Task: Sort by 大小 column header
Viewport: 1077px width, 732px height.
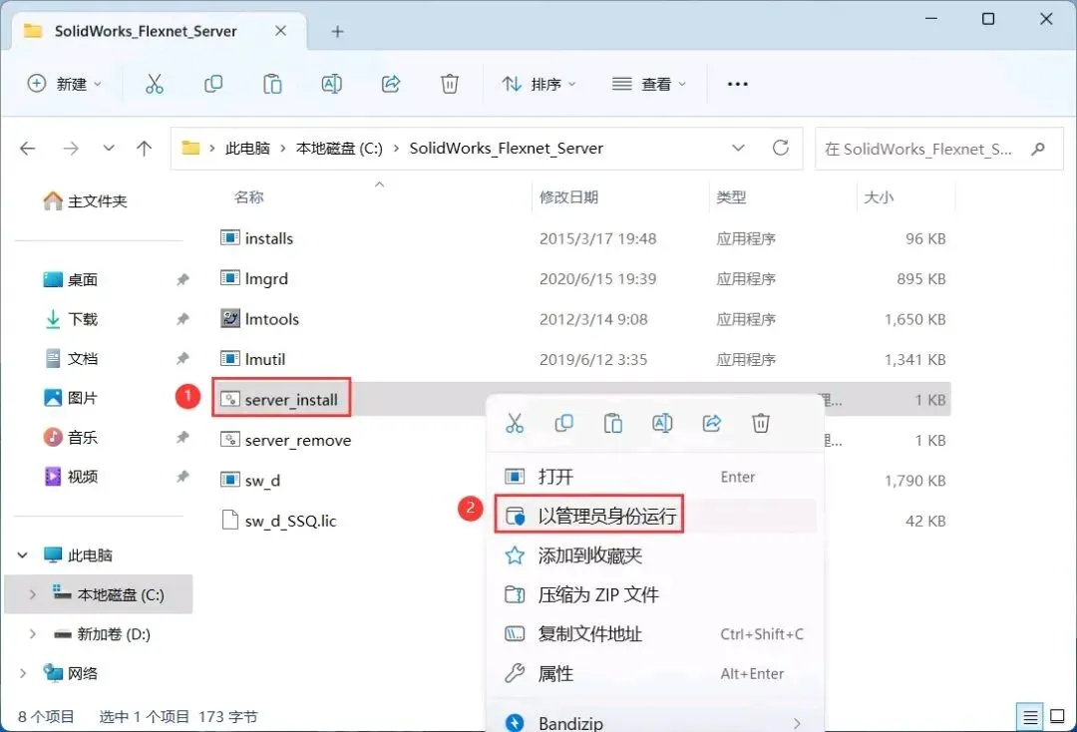Action: pos(879,197)
